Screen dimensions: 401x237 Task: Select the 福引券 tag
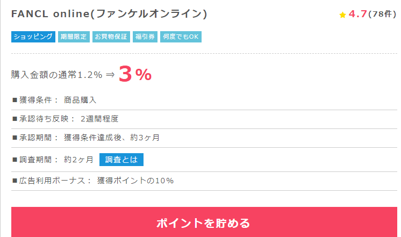click(x=145, y=37)
